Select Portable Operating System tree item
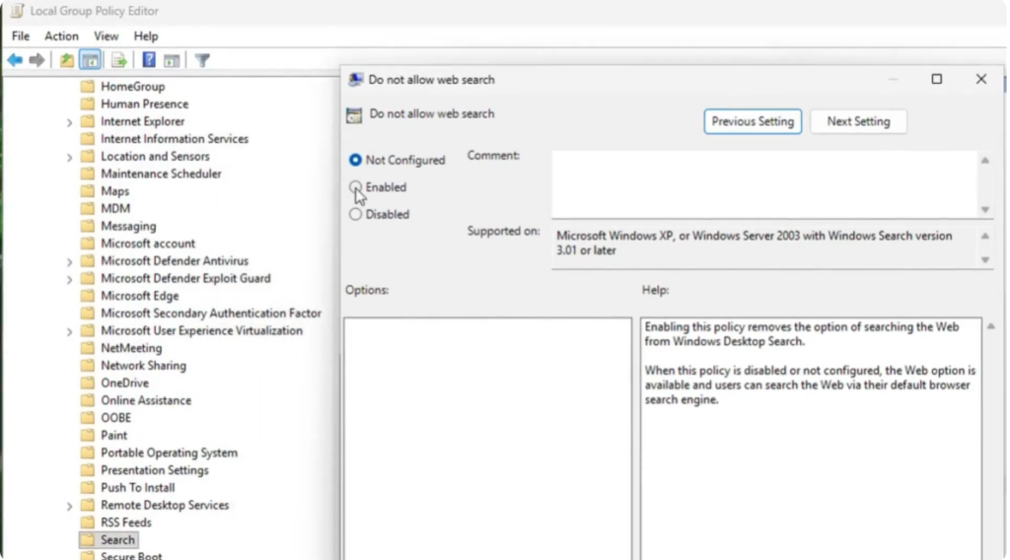Screen dimensions: 1010x560 click(169, 453)
